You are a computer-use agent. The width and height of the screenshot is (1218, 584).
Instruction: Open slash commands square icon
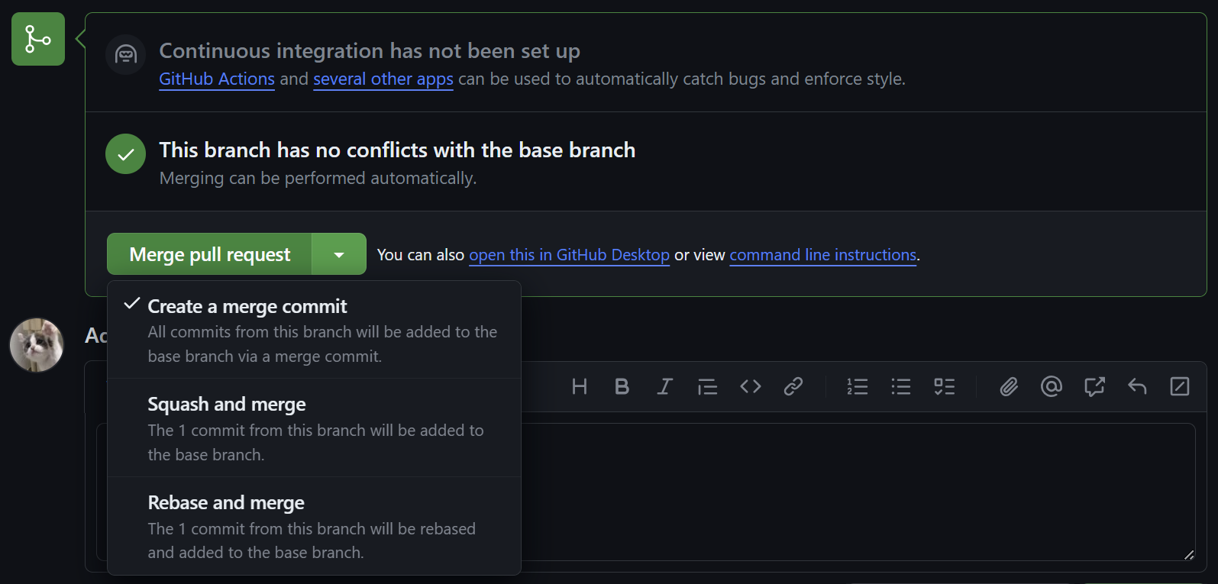tap(1180, 387)
